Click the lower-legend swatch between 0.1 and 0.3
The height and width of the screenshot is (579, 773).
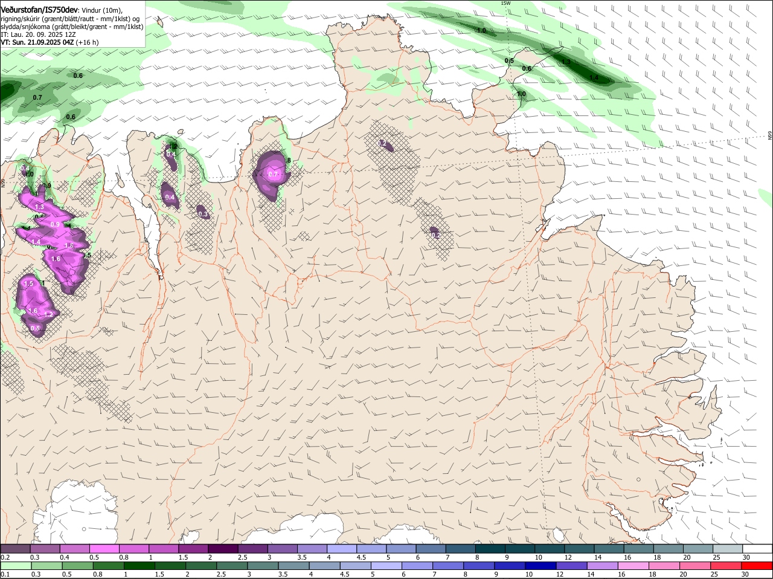(x=16, y=566)
